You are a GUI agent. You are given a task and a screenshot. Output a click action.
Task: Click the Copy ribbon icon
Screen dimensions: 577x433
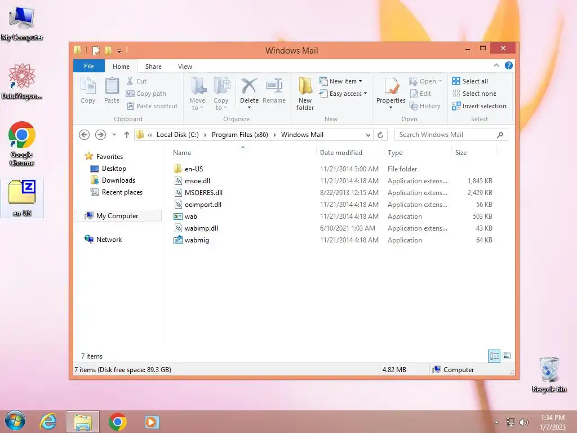coord(88,90)
